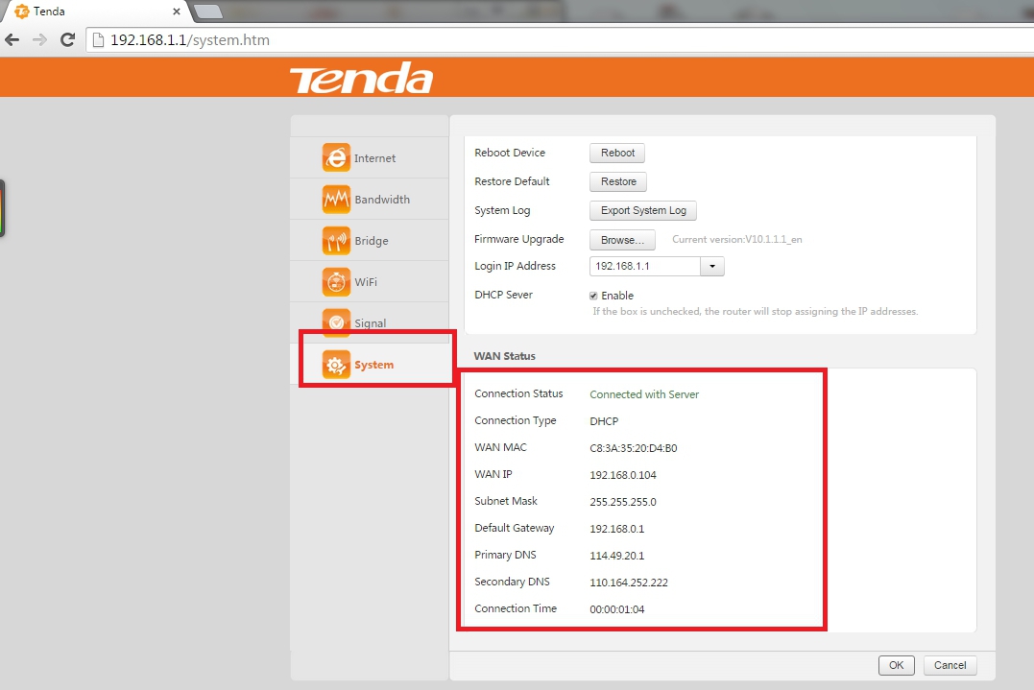Select the Bridge antenna icon
Screen dimensions: 1034x690
(x=336, y=241)
